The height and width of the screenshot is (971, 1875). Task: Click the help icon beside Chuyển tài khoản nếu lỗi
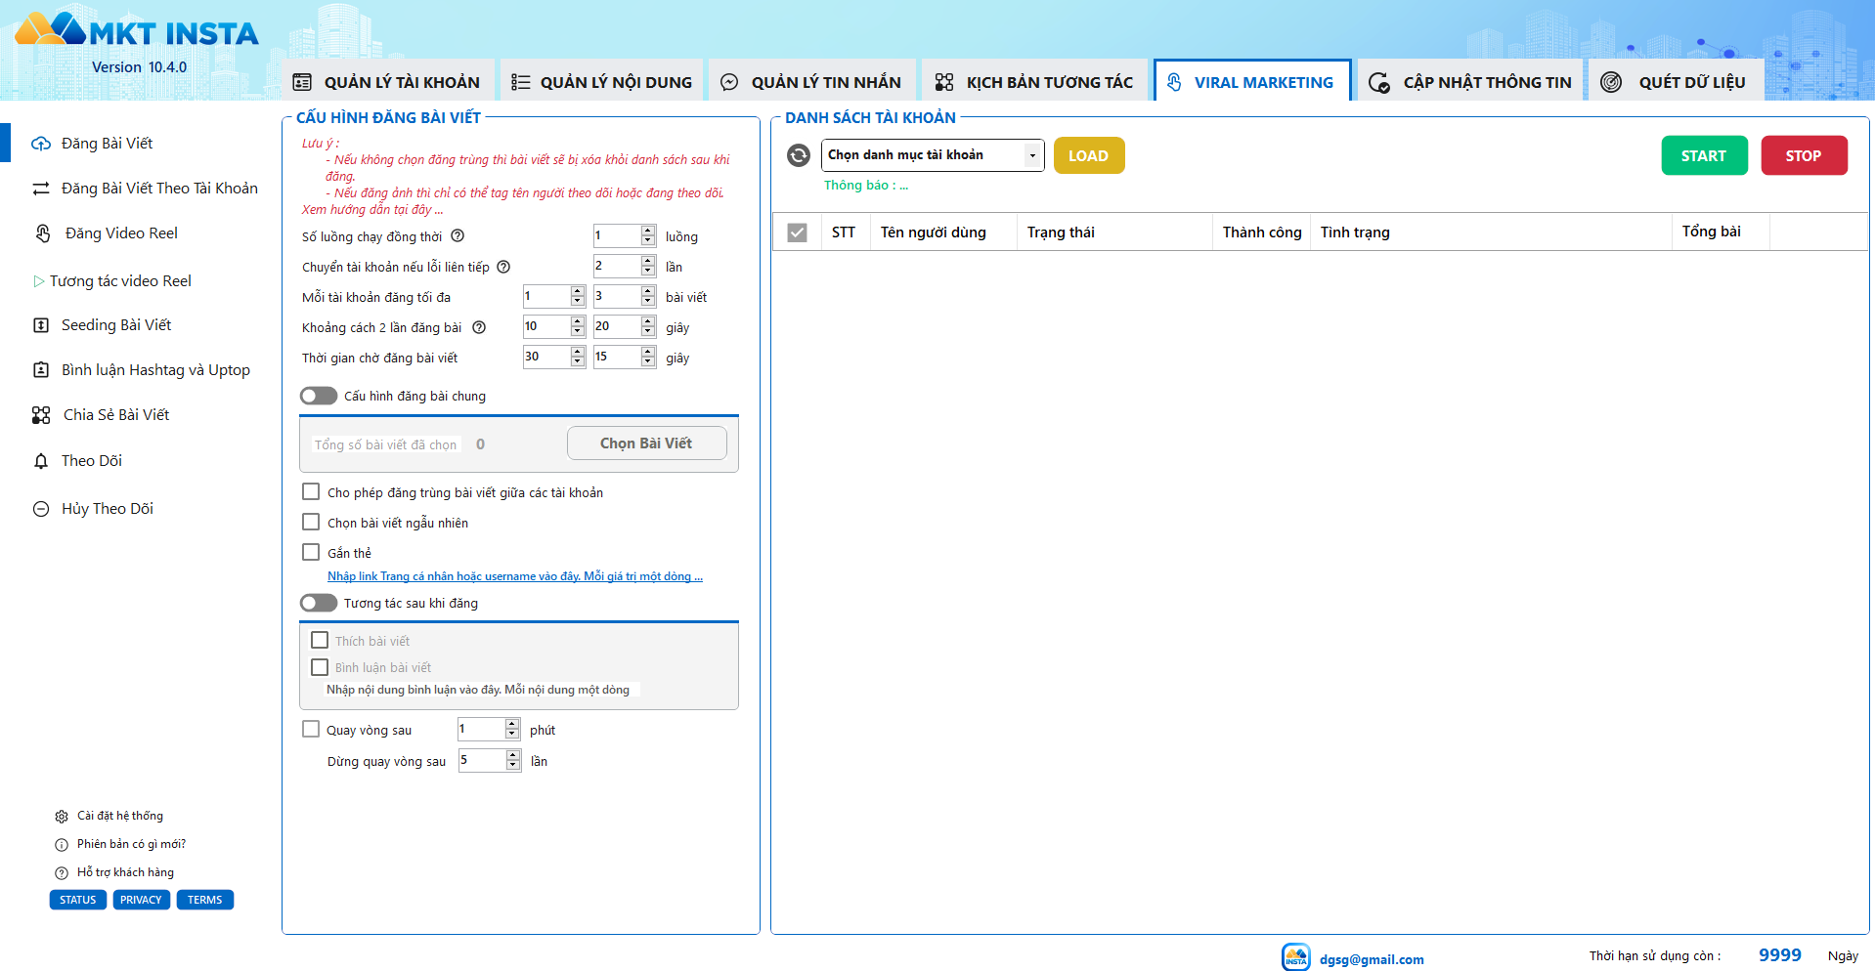tap(503, 267)
